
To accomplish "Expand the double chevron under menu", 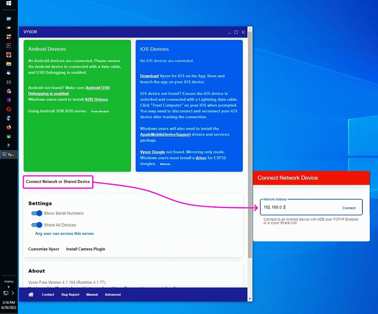I will (9, 287).
